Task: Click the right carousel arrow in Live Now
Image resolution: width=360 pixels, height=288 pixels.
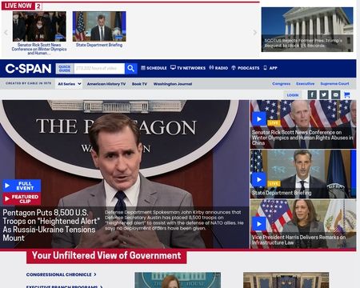Action: [254, 33]
